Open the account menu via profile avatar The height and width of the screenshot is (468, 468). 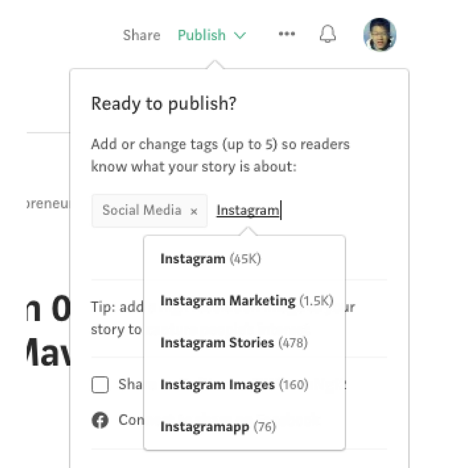click(380, 35)
